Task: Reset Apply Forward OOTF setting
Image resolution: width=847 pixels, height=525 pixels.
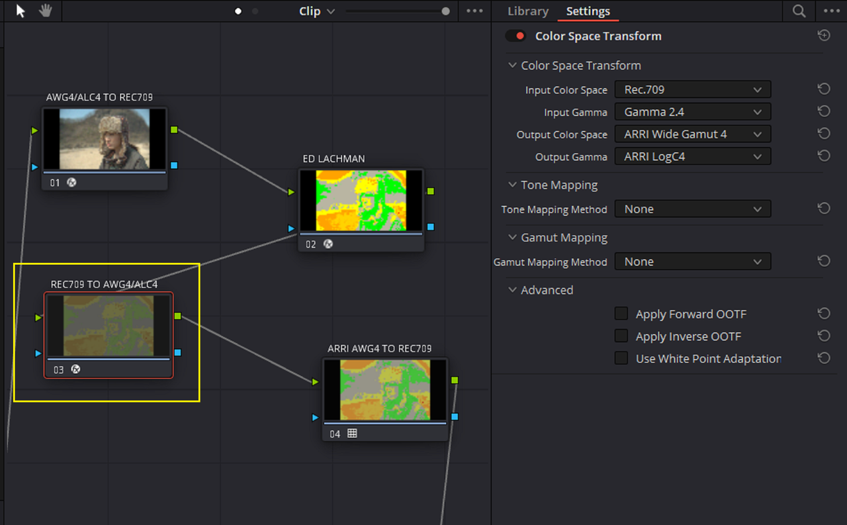Action: [x=824, y=314]
